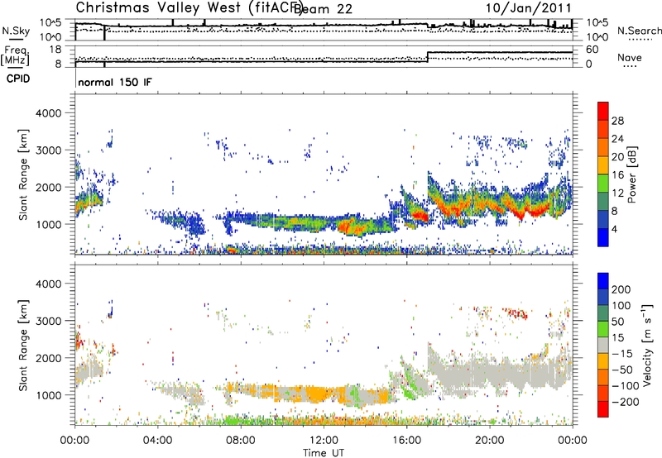This screenshot has width=662, height=458.
Task: Click the '12' tick on Power colorbar
Action: tap(617, 193)
